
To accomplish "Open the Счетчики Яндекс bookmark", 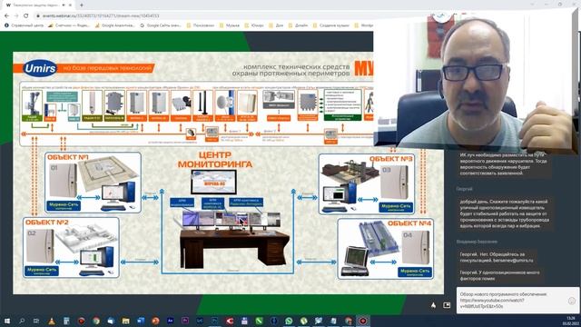I will 69,25.
